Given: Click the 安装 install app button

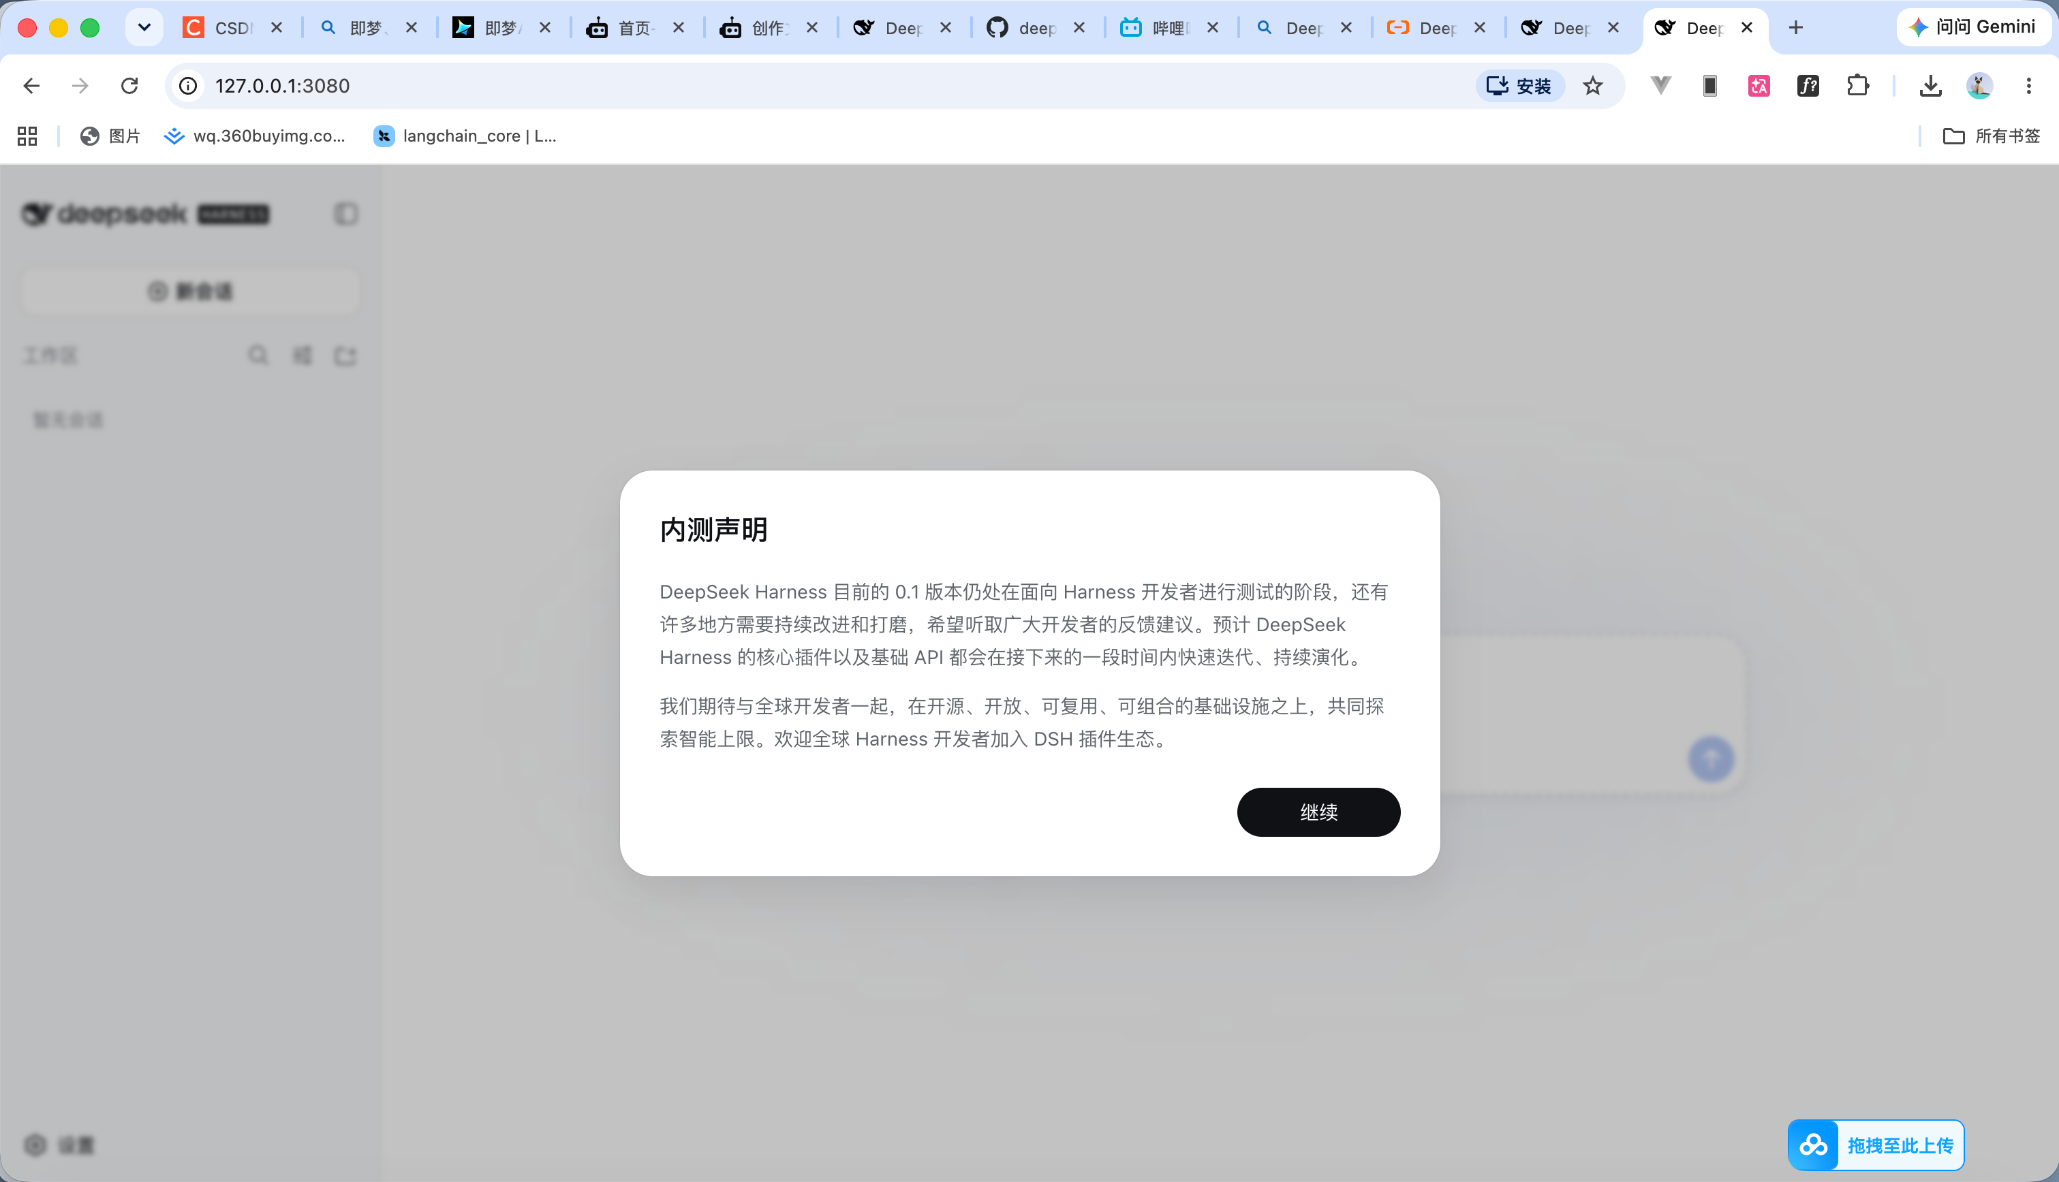Looking at the screenshot, I should coord(1519,86).
